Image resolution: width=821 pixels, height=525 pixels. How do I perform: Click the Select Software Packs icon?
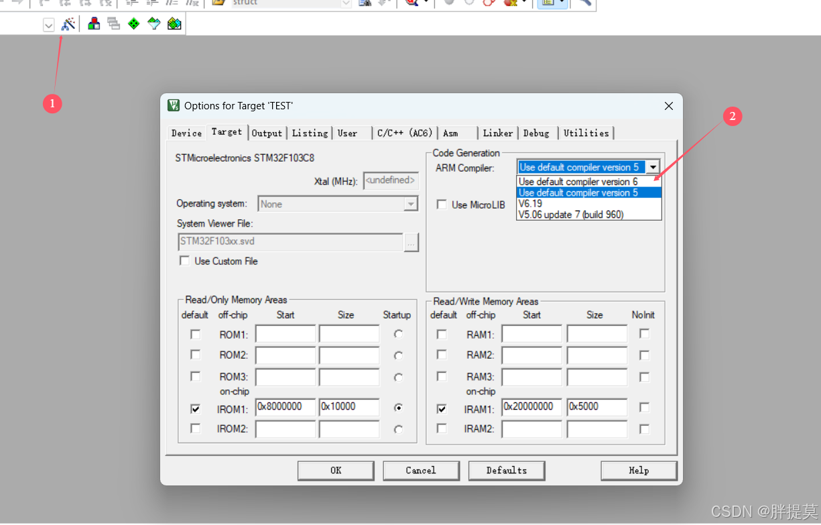154,24
